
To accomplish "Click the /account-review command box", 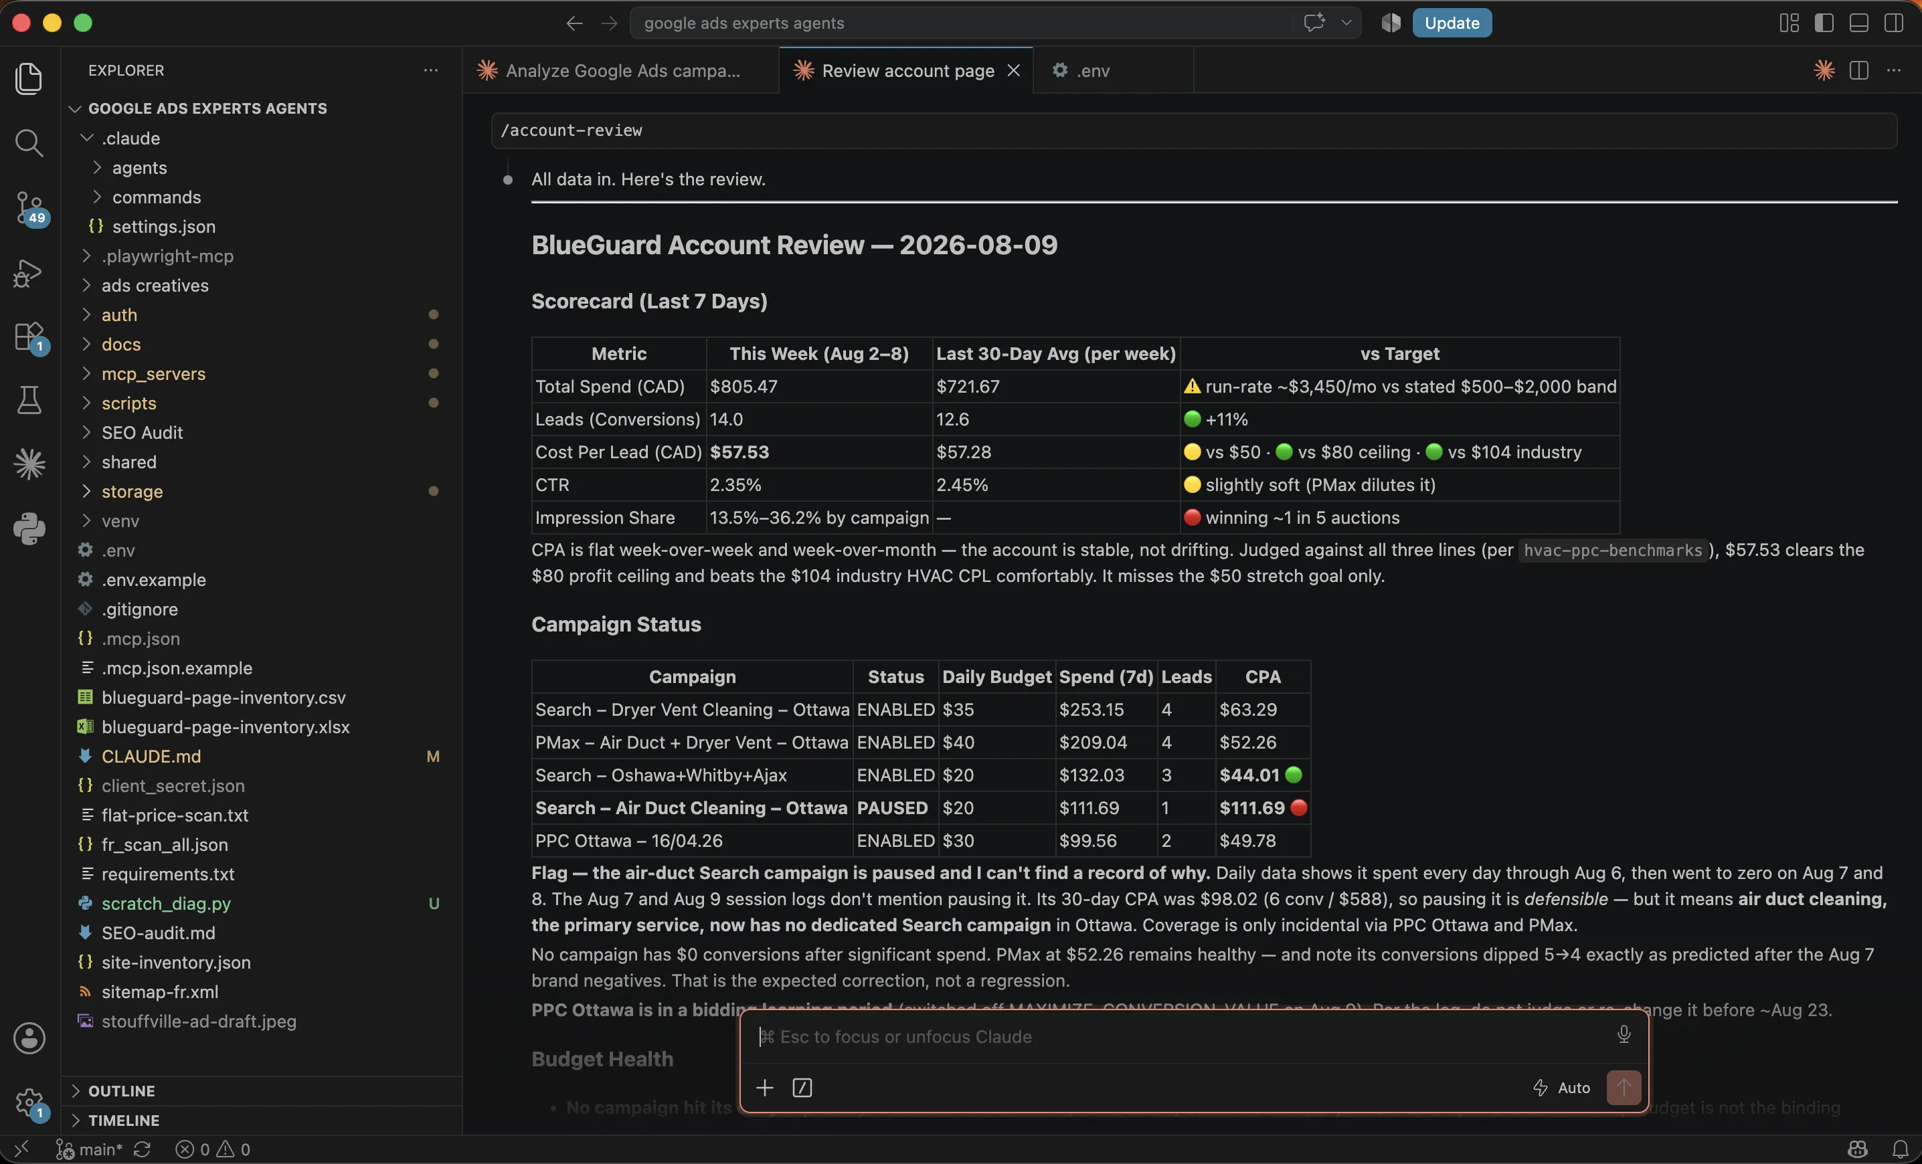I will [1193, 130].
